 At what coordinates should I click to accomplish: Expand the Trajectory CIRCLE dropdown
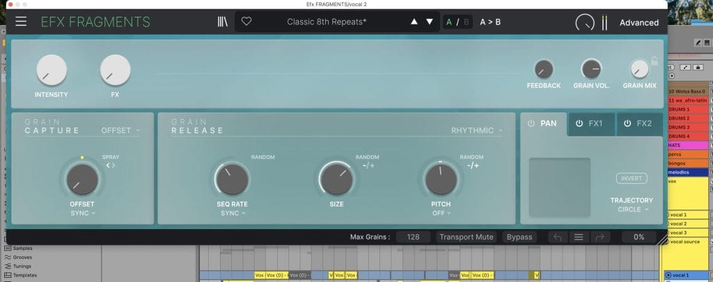(x=633, y=209)
